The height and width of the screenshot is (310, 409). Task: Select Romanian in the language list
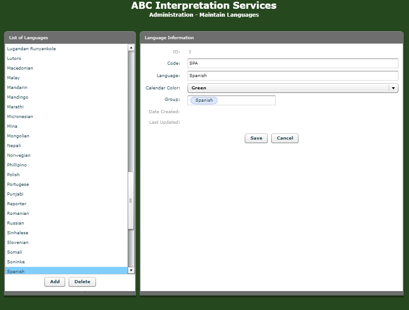(66, 214)
